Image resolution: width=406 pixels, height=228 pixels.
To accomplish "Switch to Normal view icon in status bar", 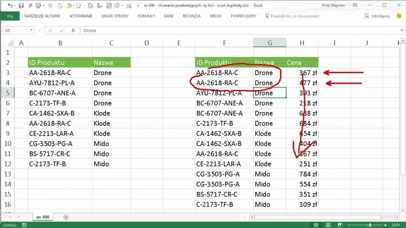I will click(316, 225).
